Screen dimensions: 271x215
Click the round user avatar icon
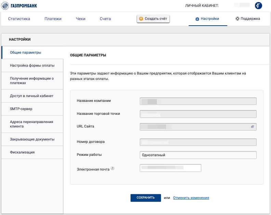click(x=259, y=5)
